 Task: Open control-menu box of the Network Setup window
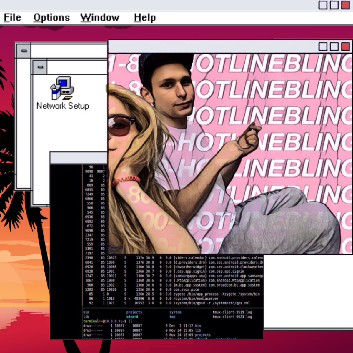coord(40,67)
